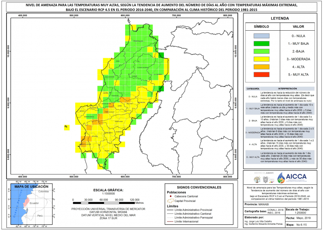The height and width of the screenshot is (230, 323).
Task: Click the red Cabecera Cantonal dot symbol
Action: coord(170,196)
